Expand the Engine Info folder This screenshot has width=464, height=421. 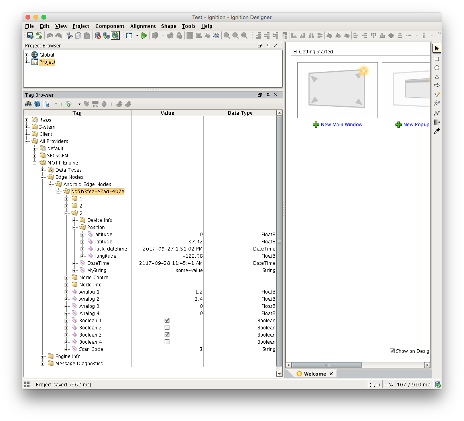coord(43,356)
